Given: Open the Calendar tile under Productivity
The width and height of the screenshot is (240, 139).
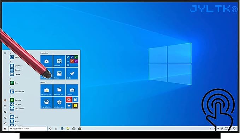Looking at the screenshot, I should [59, 61].
